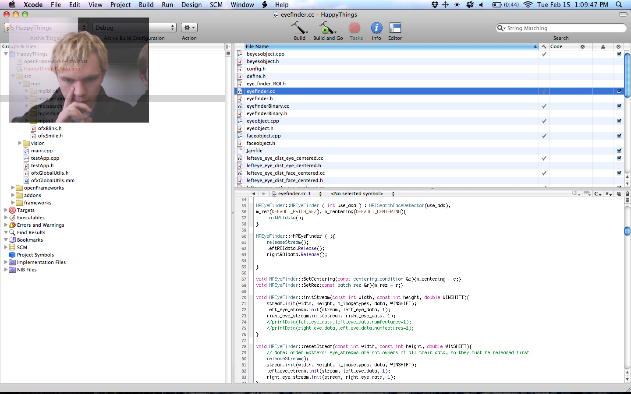Screen dimensions: 631x394
Task: Click the lock icon in editor bar
Action: coord(627,193)
